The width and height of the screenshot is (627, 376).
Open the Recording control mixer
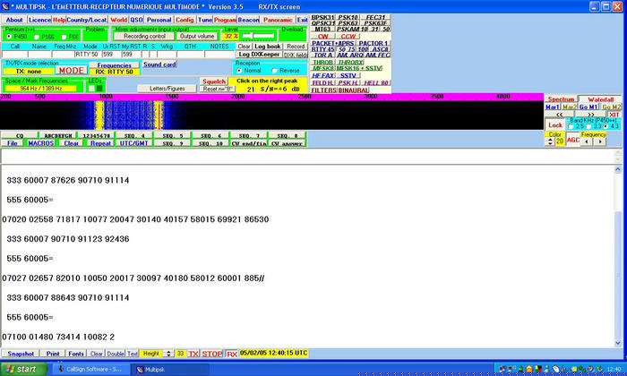[144, 36]
